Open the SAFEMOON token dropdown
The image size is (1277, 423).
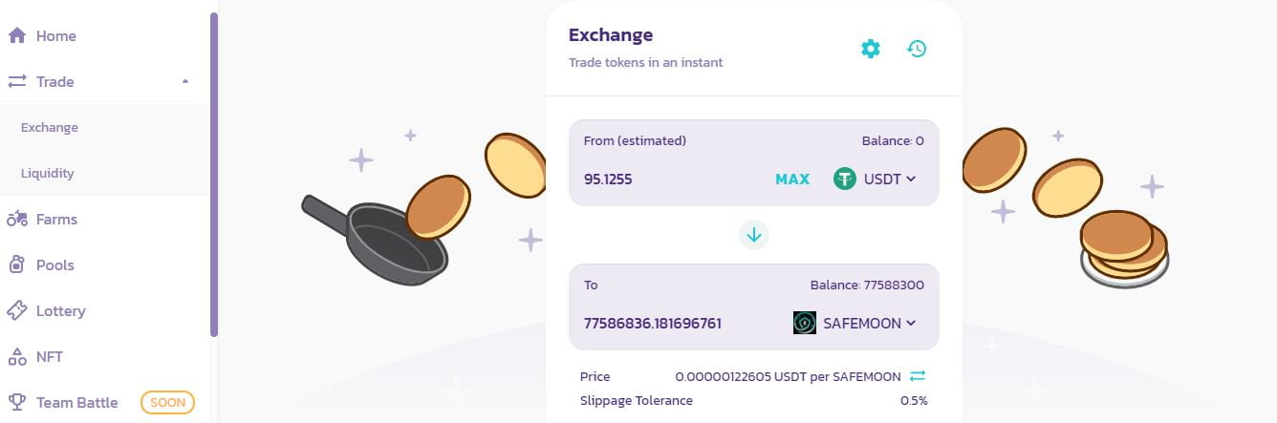[855, 323]
